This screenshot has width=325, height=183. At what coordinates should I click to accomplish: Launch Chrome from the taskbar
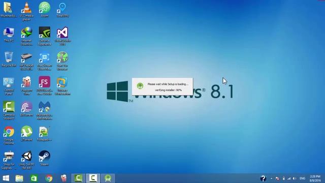tap(49, 178)
